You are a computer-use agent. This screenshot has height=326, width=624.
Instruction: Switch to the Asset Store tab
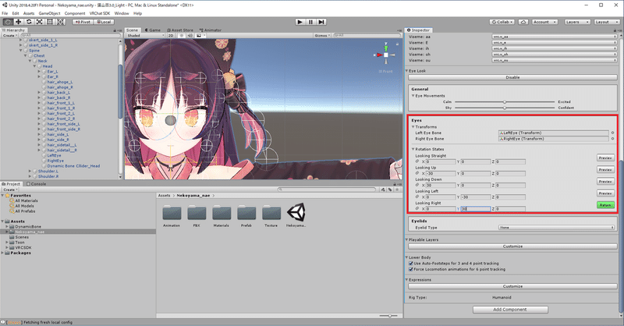(x=180, y=30)
